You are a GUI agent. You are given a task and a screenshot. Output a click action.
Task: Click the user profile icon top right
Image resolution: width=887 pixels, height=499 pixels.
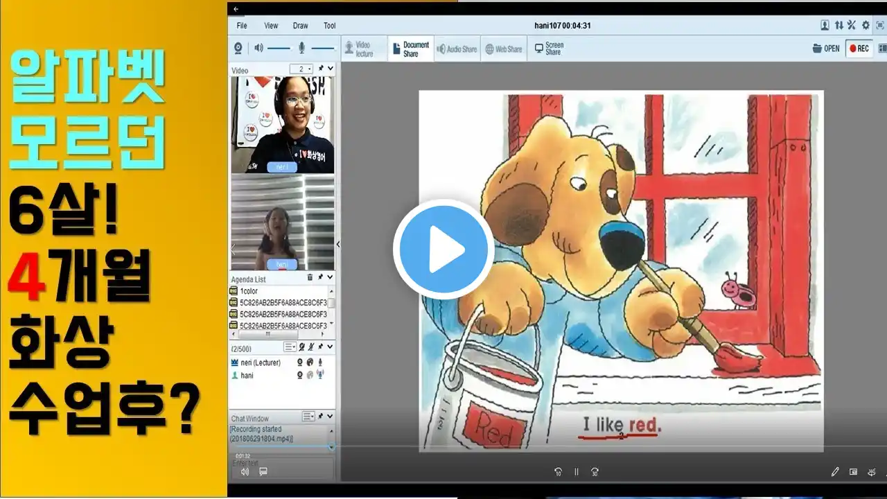(x=825, y=25)
